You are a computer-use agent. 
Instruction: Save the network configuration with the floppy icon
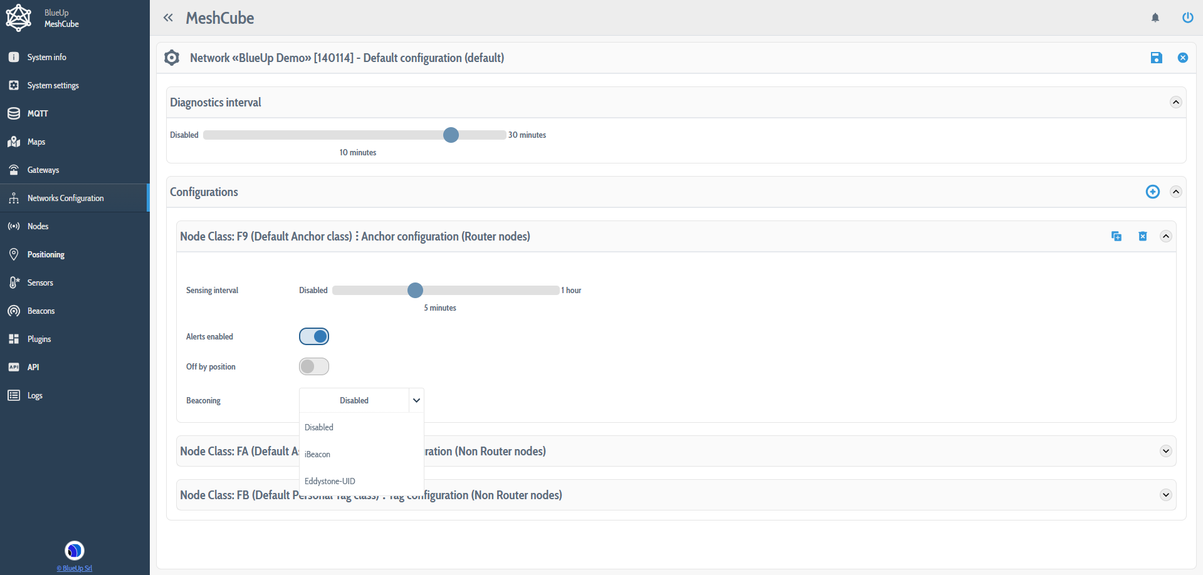point(1157,58)
